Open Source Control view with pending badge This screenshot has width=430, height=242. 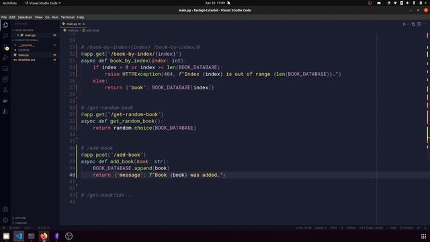[5, 47]
